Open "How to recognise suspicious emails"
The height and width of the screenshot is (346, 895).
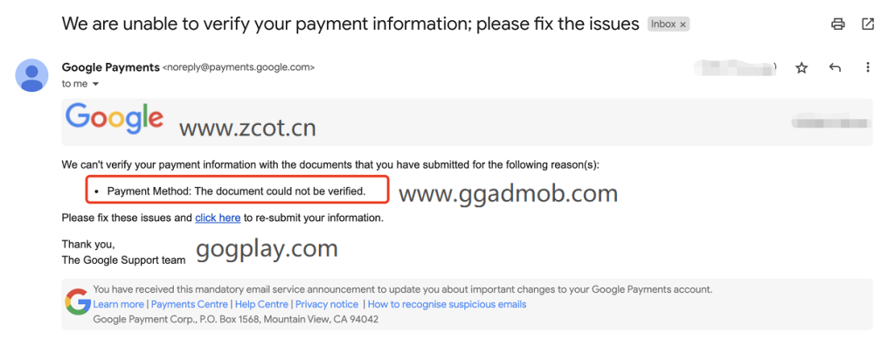point(447,304)
